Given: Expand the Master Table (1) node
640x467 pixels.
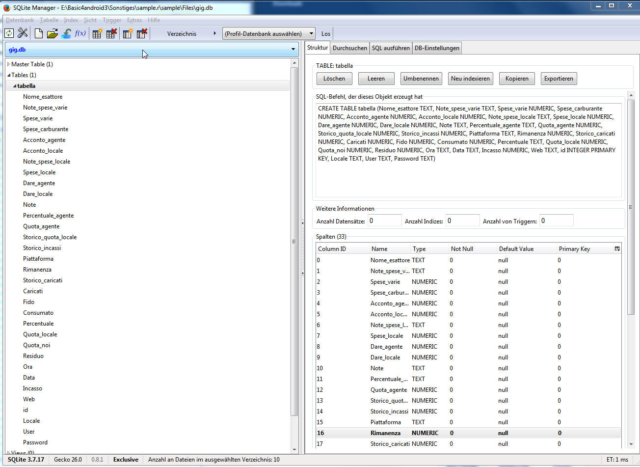Looking at the screenshot, I should (x=9, y=64).
